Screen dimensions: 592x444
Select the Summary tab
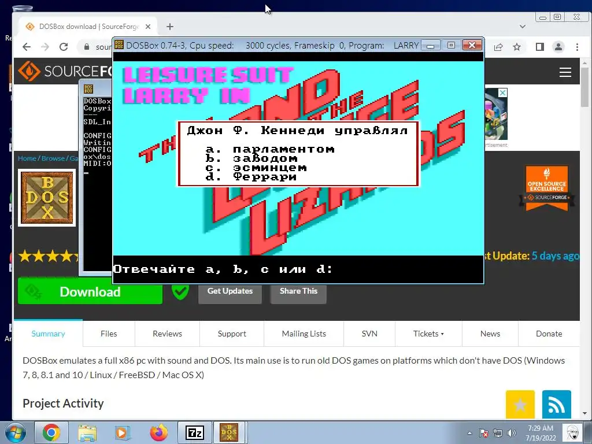tap(48, 334)
